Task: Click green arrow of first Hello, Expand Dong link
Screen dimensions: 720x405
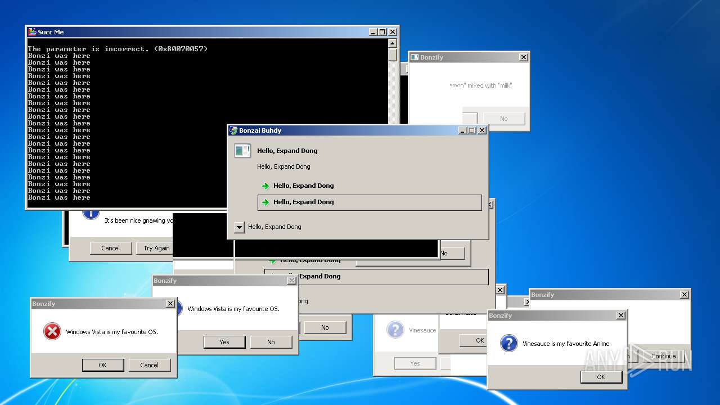Action: [x=265, y=186]
